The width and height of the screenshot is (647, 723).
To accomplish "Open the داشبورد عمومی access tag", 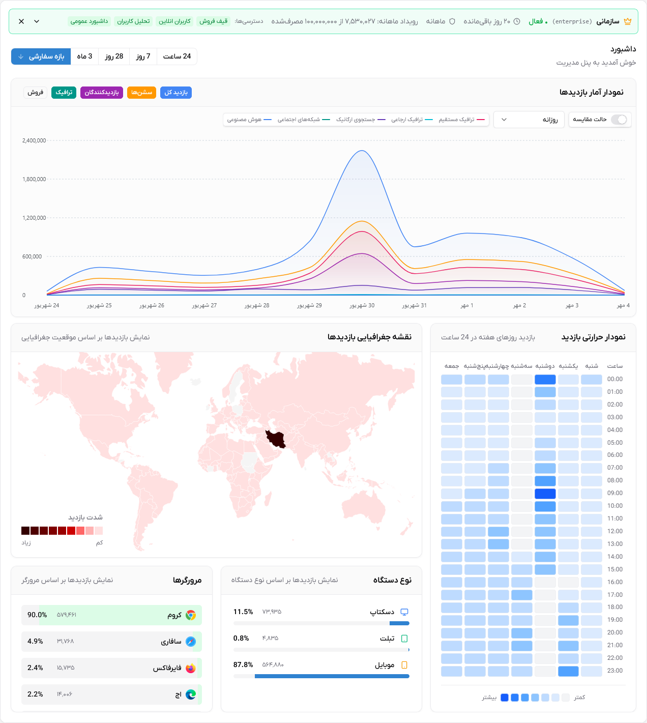I will [x=90, y=21].
